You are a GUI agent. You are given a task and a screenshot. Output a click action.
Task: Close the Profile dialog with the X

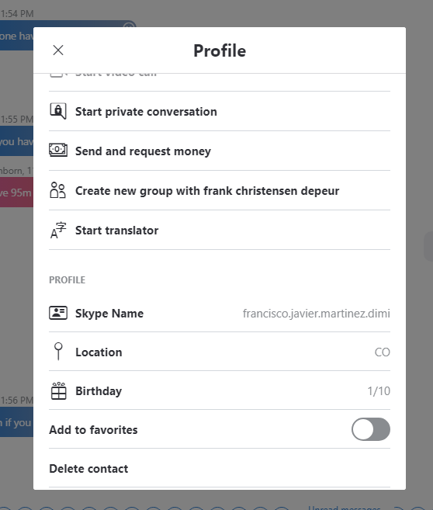pos(58,50)
